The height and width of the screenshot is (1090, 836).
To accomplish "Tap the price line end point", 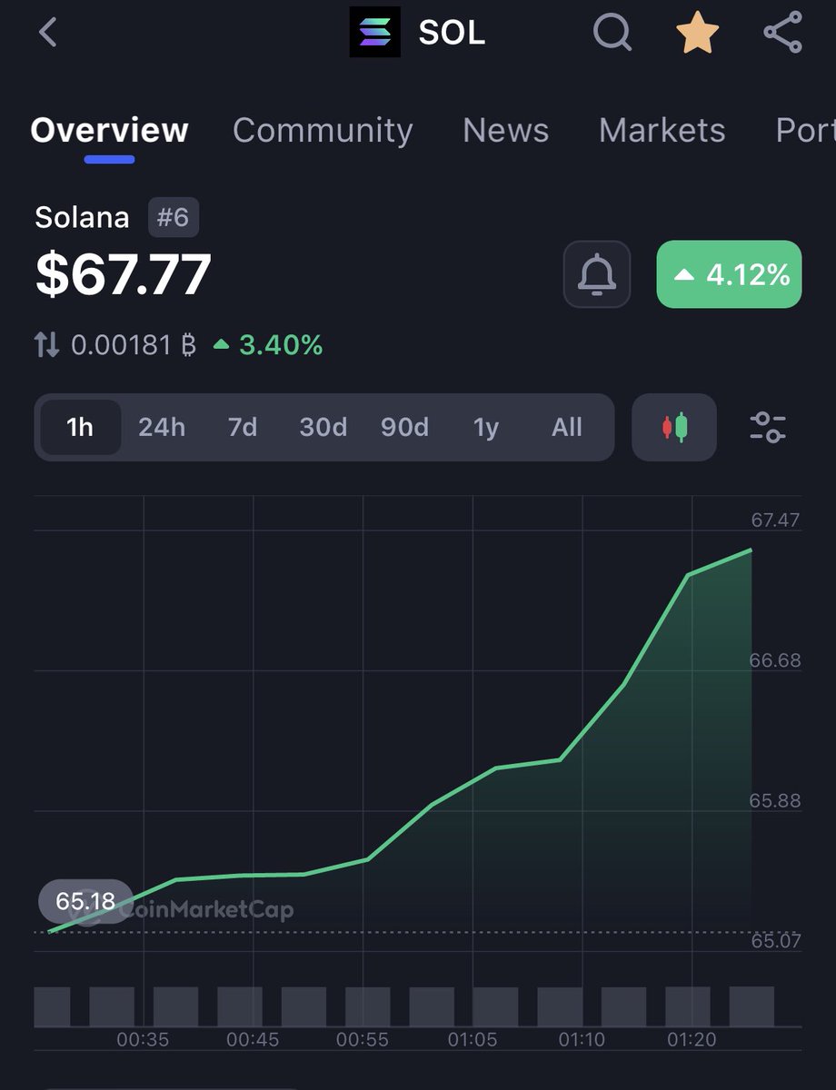I will coord(751,550).
